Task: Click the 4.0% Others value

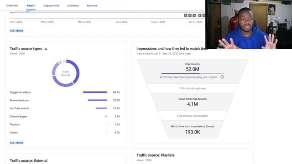Action: coord(117,133)
